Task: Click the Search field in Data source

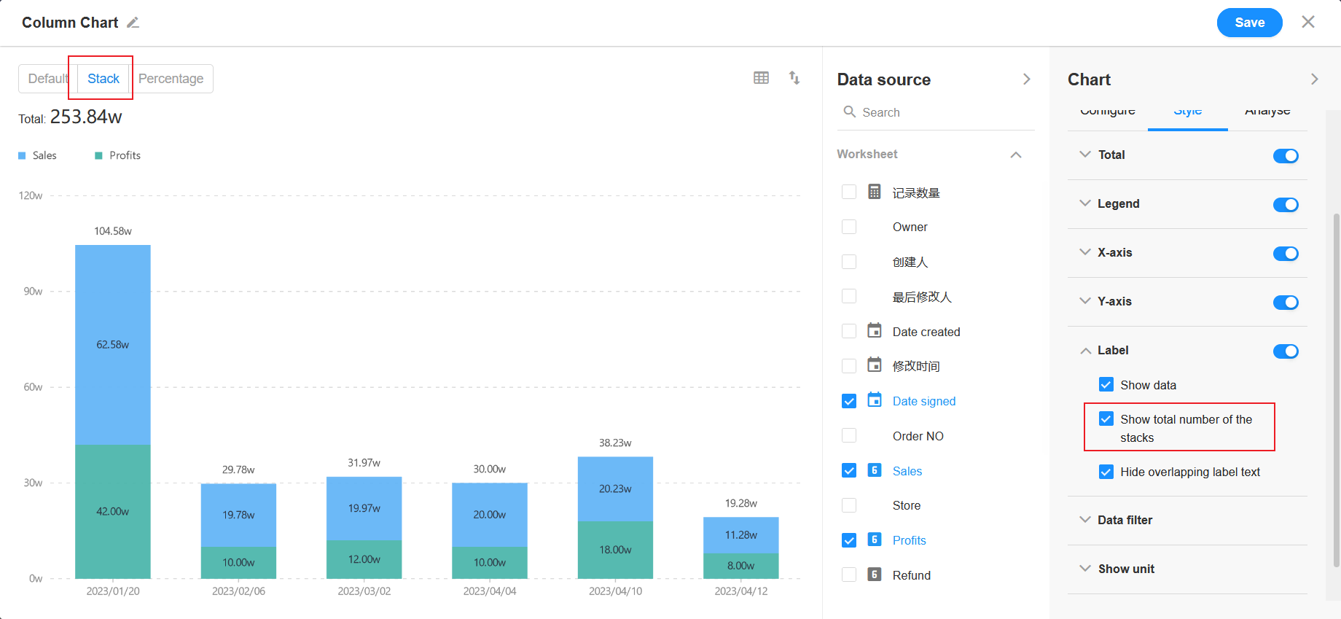Action: point(940,112)
